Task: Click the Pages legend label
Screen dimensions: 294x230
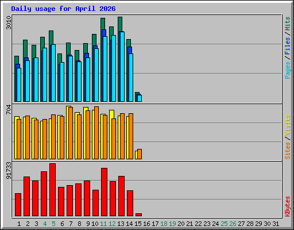Action: click(x=288, y=70)
